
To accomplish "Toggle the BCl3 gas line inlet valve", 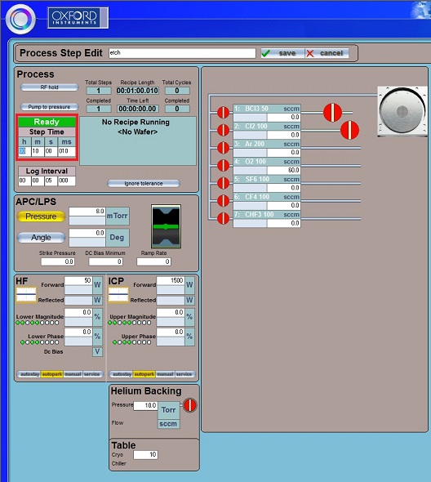I will [224, 113].
